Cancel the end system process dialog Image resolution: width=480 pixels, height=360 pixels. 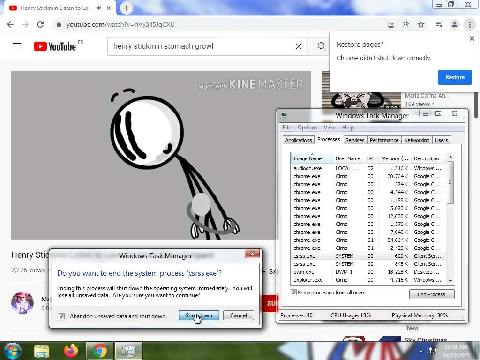click(239, 315)
